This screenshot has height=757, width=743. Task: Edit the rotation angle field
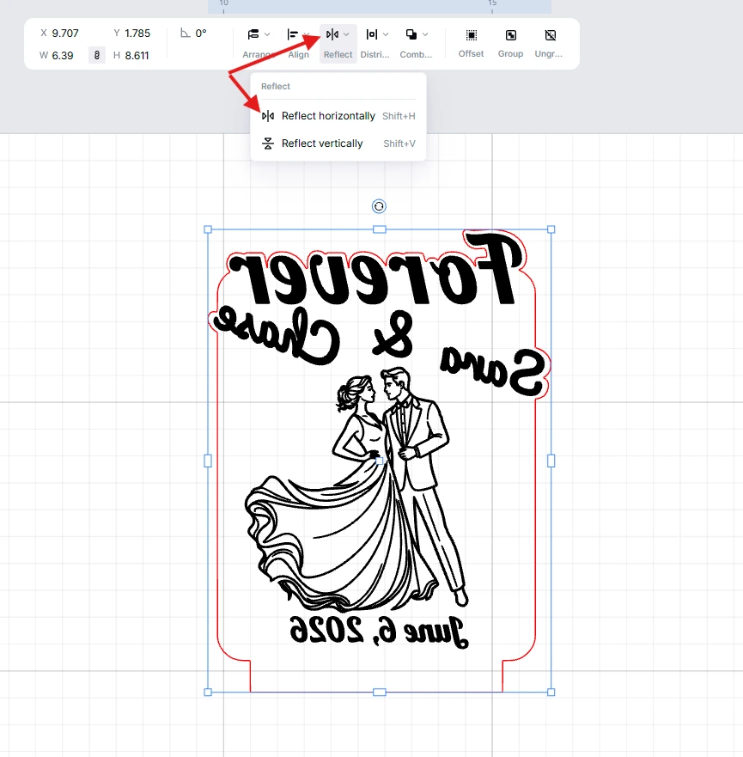click(x=201, y=34)
